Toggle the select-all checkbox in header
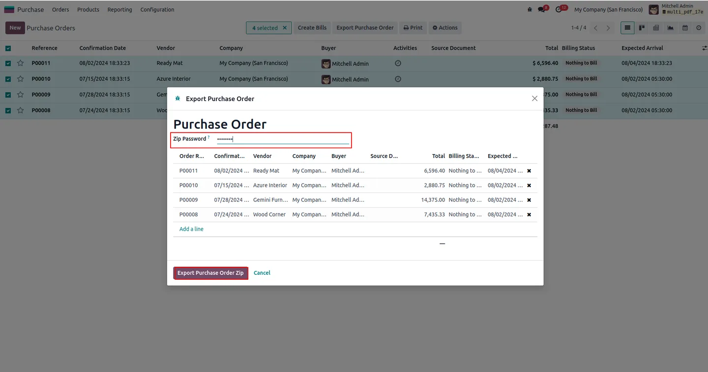 [x=8, y=48]
